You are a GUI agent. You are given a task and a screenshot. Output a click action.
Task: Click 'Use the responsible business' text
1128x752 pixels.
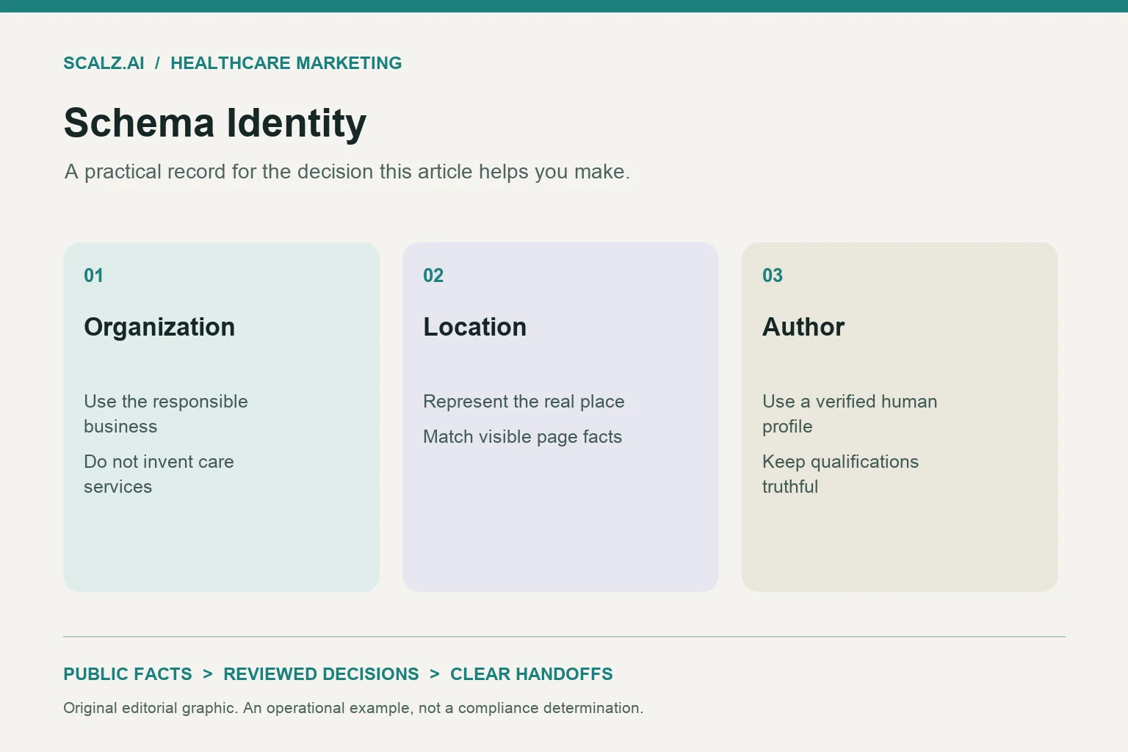pyautogui.click(x=166, y=414)
